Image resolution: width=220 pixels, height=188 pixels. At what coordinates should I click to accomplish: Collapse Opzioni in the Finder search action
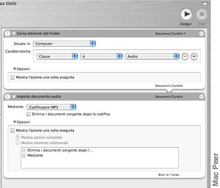tap(15, 69)
